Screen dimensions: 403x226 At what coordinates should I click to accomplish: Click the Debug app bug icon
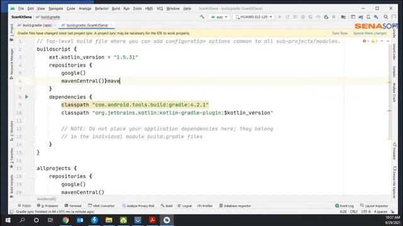(x=303, y=17)
